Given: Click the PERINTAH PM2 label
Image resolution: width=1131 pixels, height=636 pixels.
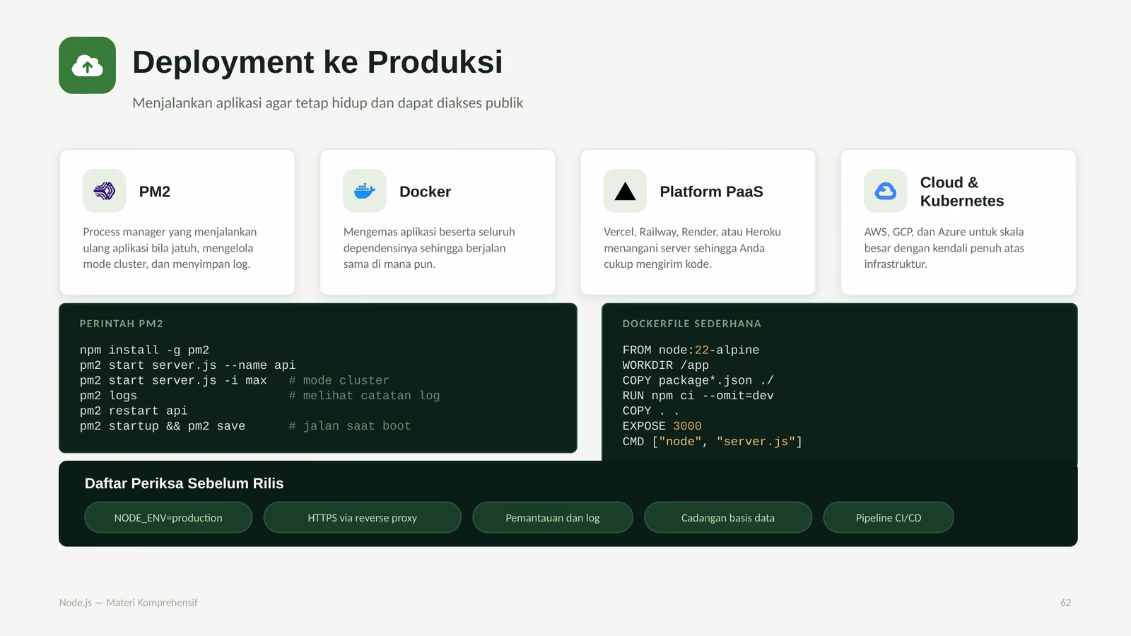Looking at the screenshot, I should 122,324.
